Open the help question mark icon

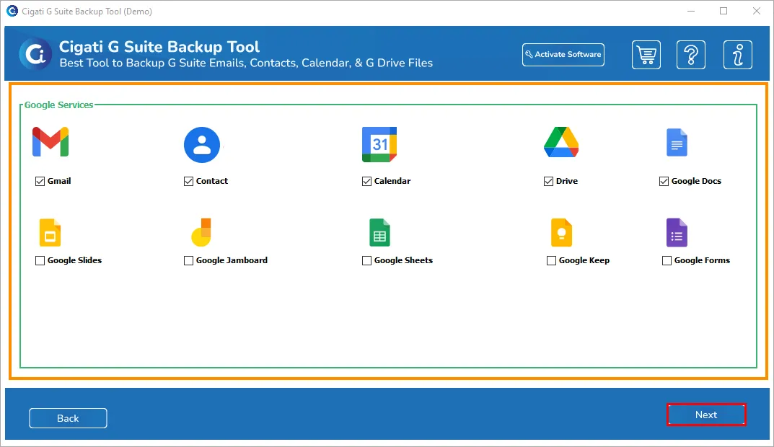pos(691,55)
